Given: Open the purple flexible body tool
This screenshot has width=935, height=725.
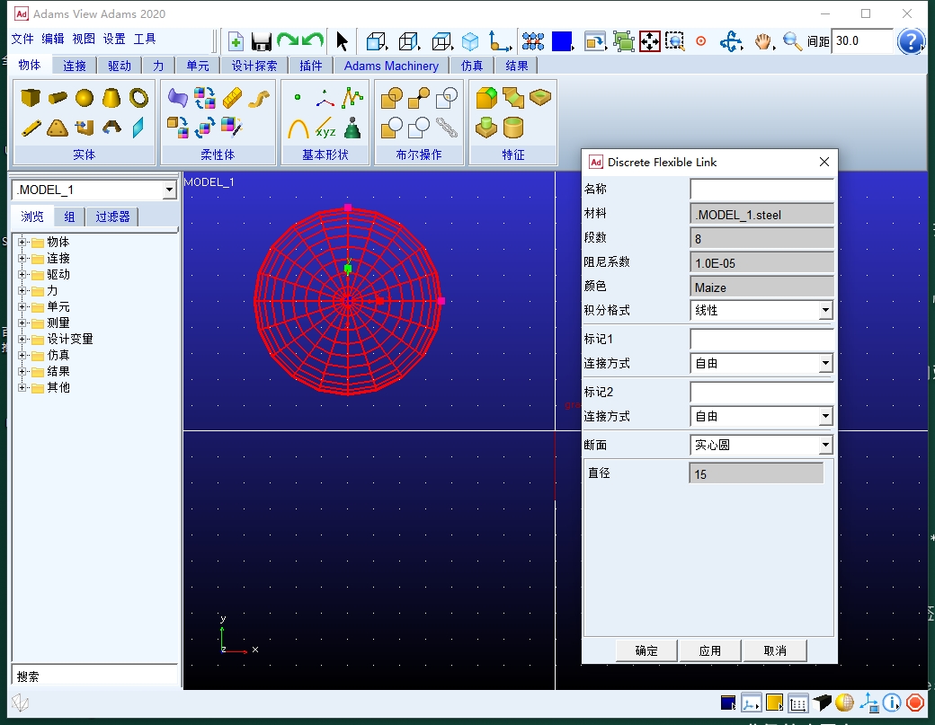Looking at the screenshot, I should [x=178, y=97].
